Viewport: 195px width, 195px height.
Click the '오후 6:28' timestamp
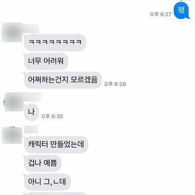(x=115, y=84)
